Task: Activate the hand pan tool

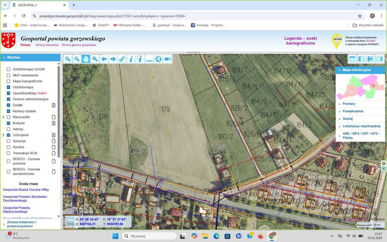Action: (86, 59)
